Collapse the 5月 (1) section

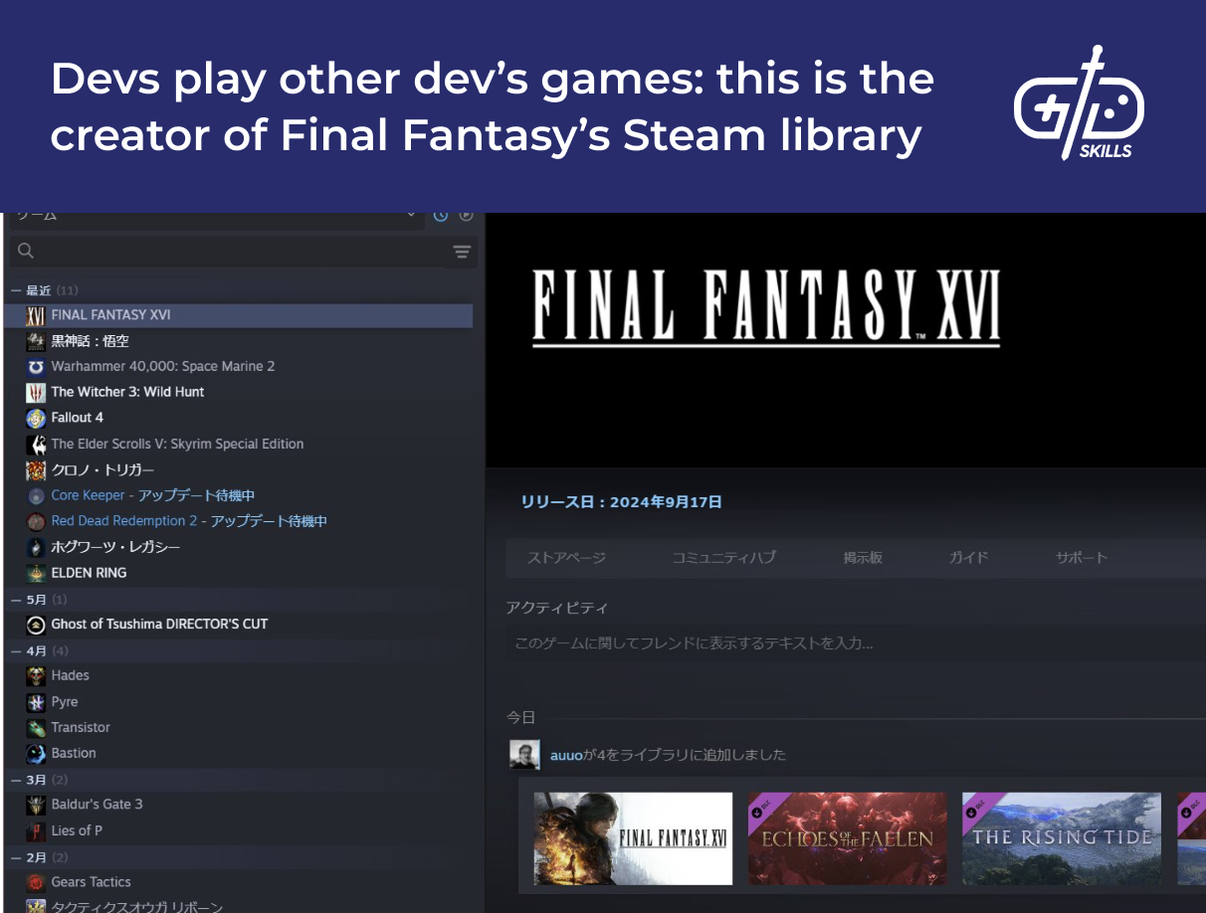(16, 600)
